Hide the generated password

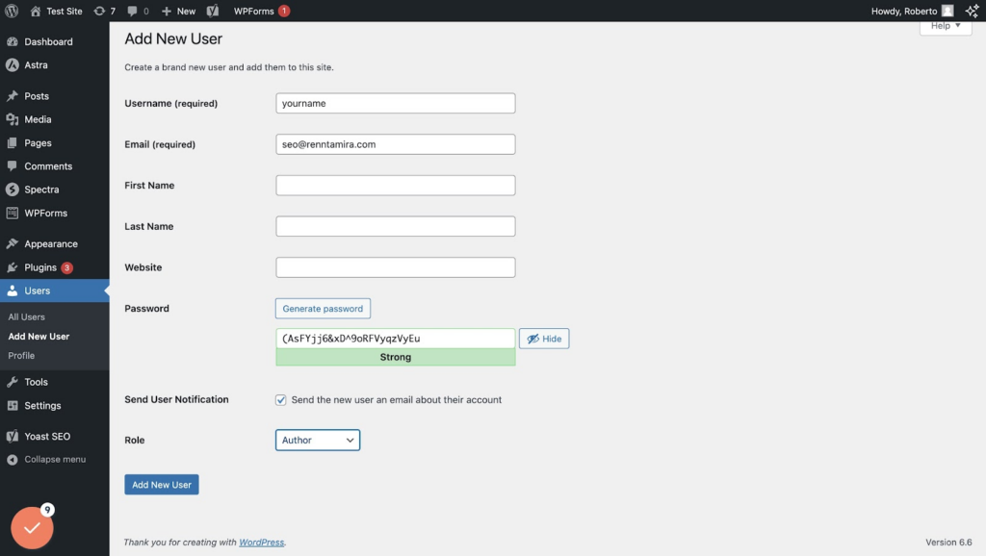[544, 339]
